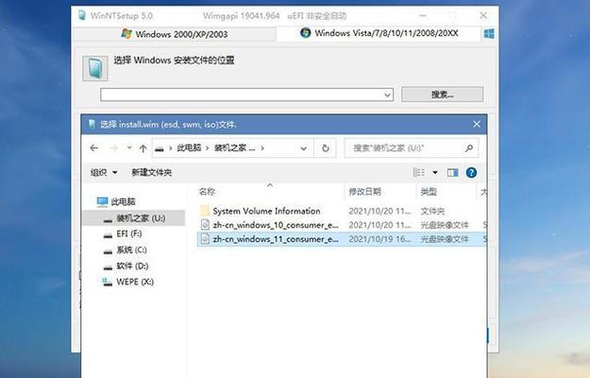
Task: Open recent locations dropdown arrow
Action: (x=129, y=147)
